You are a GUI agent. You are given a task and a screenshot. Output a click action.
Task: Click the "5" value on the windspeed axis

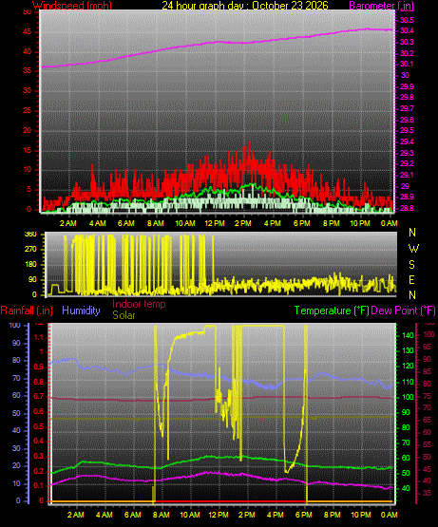coord(29,189)
